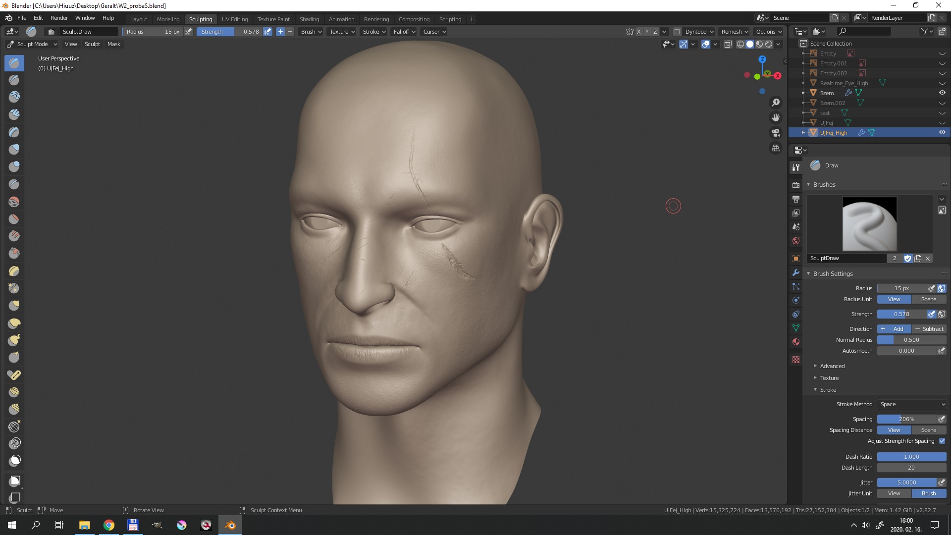Click the Strength slider in header
Image resolution: width=951 pixels, height=535 pixels.
[x=229, y=32]
